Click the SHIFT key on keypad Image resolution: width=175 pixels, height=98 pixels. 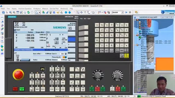[97, 50]
